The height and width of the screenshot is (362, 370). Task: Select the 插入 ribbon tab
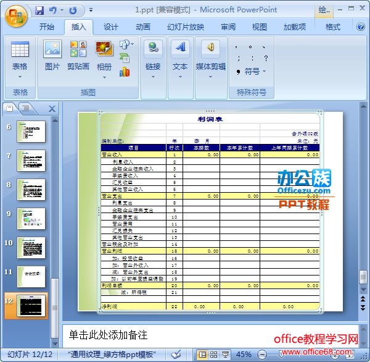pyautogui.click(x=79, y=27)
